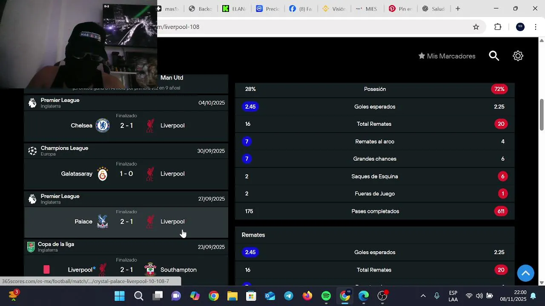Open Firefox from the taskbar
This screenshot has width=545, height=306.
[307, 296]
